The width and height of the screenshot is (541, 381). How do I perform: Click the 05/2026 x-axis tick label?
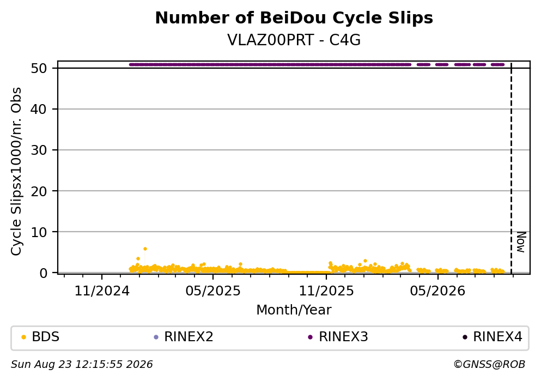pyautogui.click(x=437, y=291)
